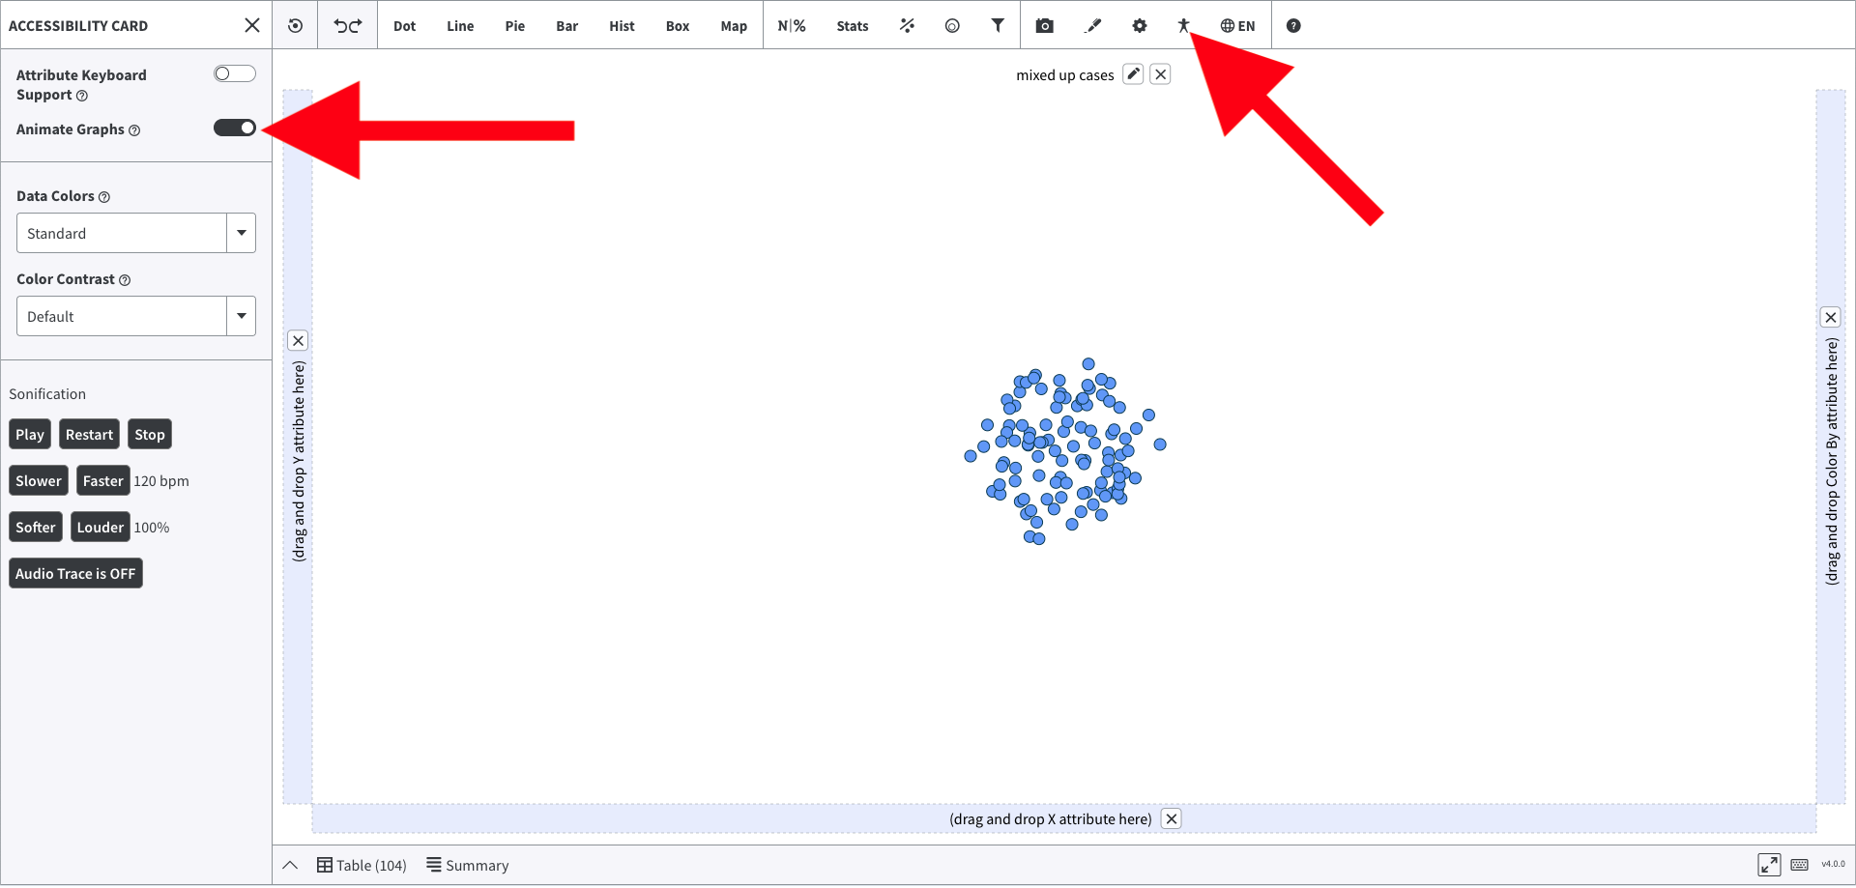Click the Y attribute drop zone label
1856x888 pixels.
click(299, 461)
